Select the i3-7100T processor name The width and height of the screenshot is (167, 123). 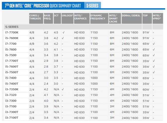point(12,118)
